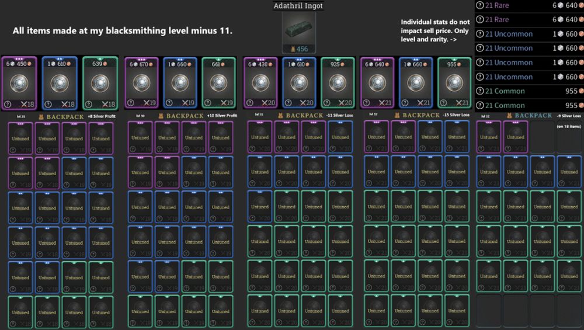Click the "Adathril Ingot" title text
Image resolution: width=584 pixels, height=330 pixels.
click(x=298, y=6)
